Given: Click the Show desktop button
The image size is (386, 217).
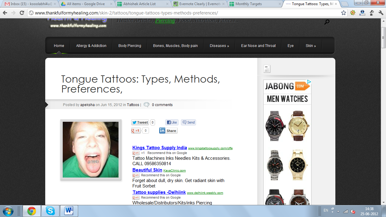Looking at the screenshot, I should tap(384, 211).
